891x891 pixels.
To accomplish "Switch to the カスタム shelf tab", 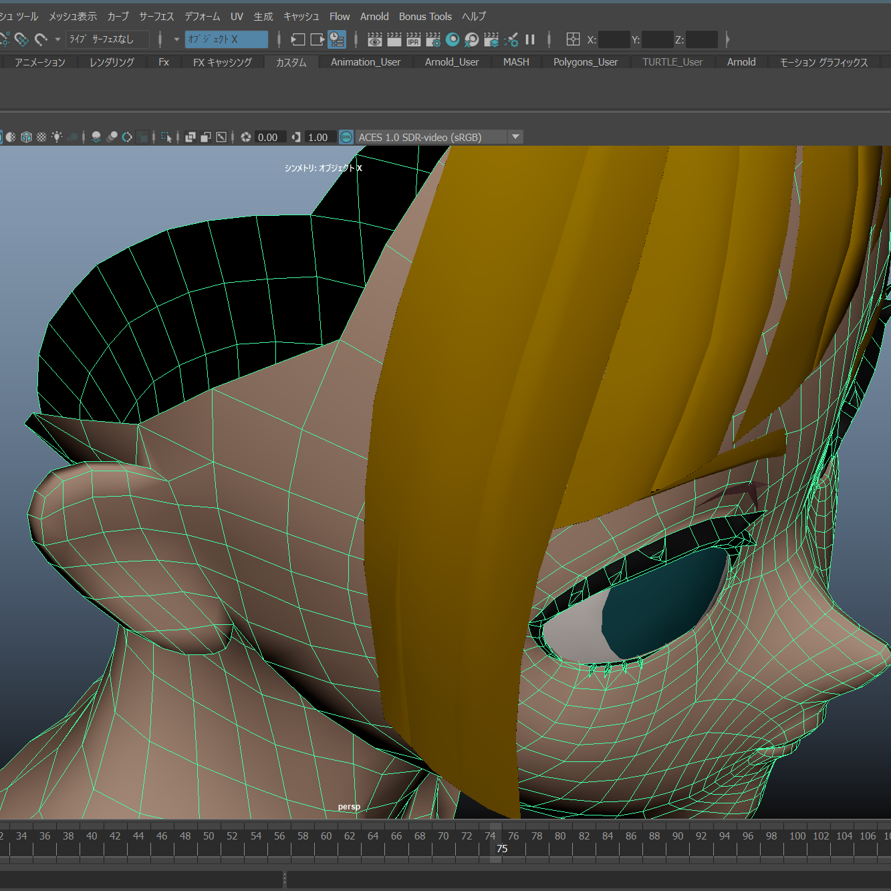I will click(x=291, y=62).
